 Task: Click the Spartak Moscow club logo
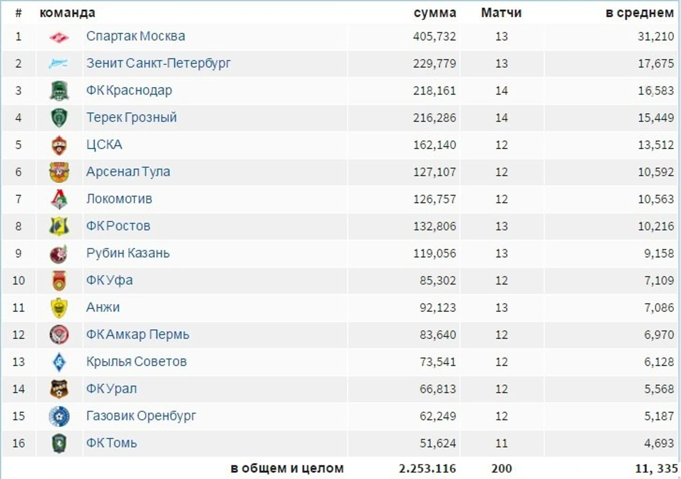click(59, 37)
